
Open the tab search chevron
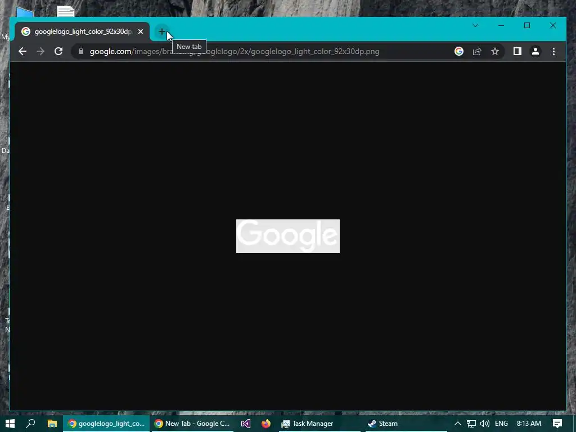[475, 25]
